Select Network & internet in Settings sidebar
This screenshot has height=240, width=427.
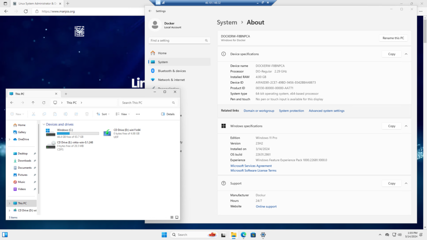(x=179, y=80)
